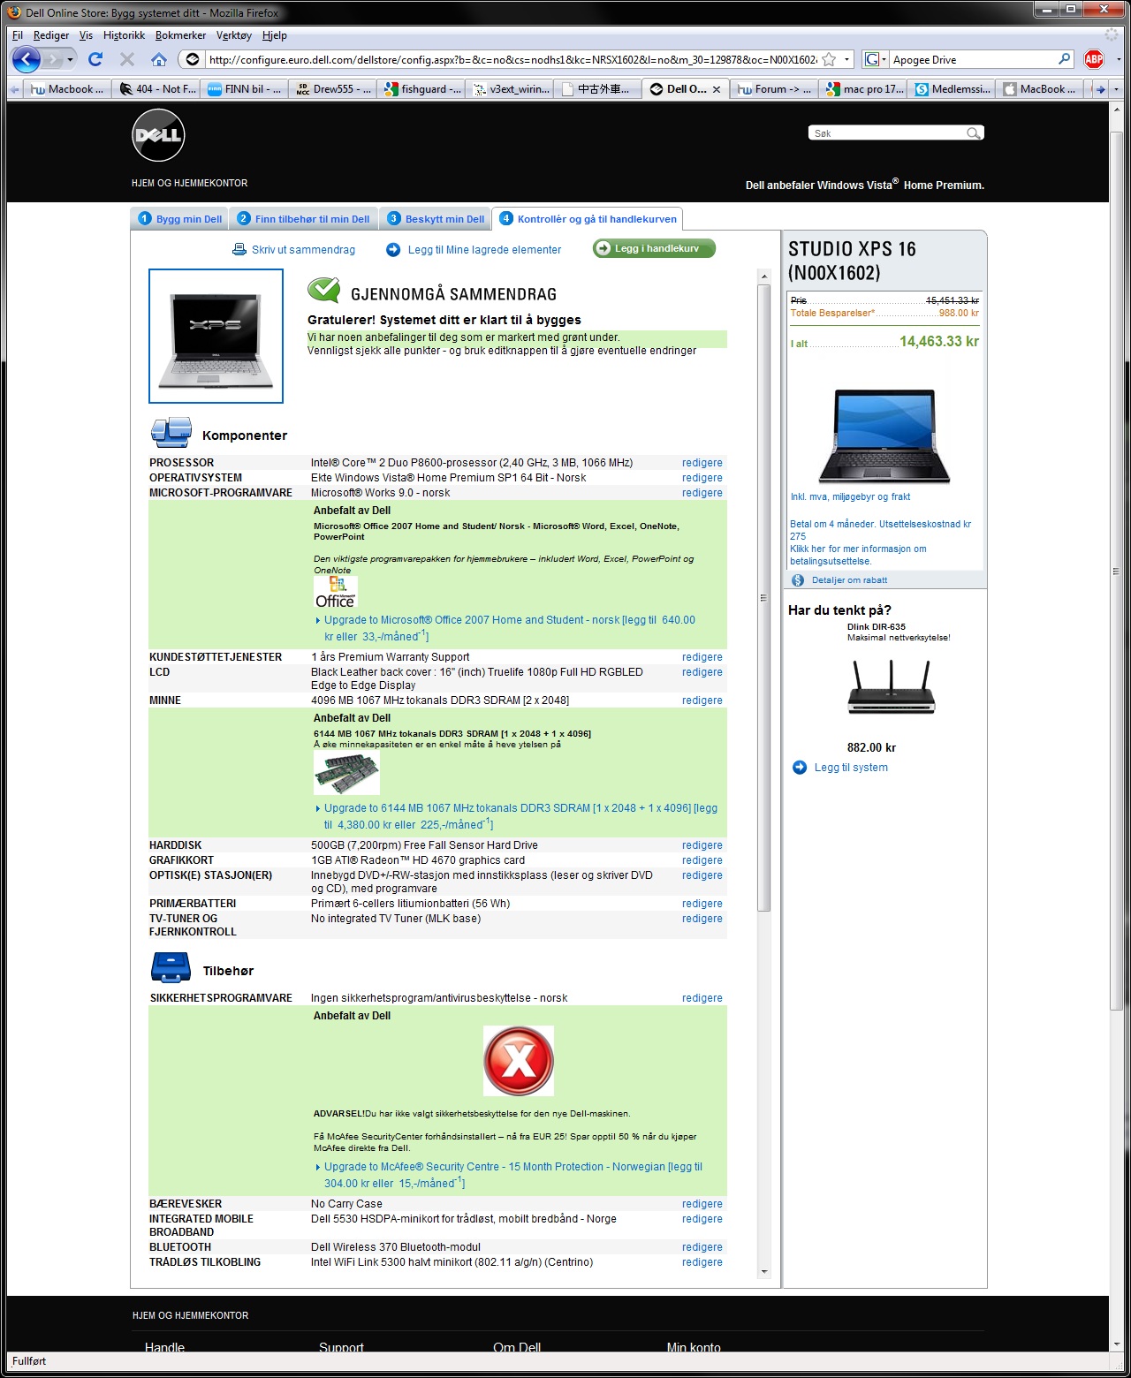Open the search engine Google icon dropdown
The height and width of the screenshot is (1378, 1131).
876,59
